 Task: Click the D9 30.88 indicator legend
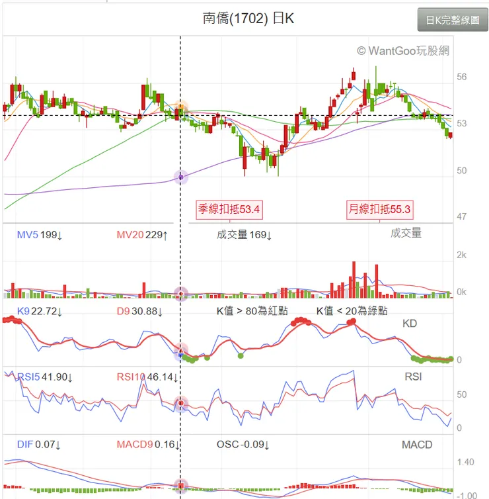[x=139, y=312]
